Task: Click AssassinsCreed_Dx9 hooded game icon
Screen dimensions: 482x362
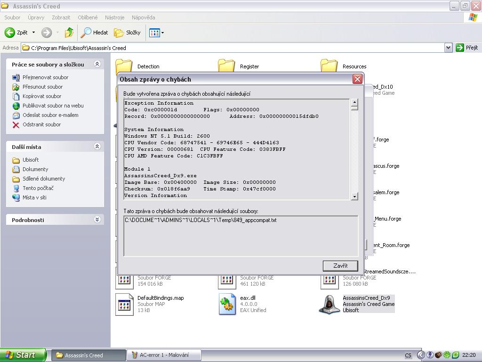Action: [x=329, y=304]
